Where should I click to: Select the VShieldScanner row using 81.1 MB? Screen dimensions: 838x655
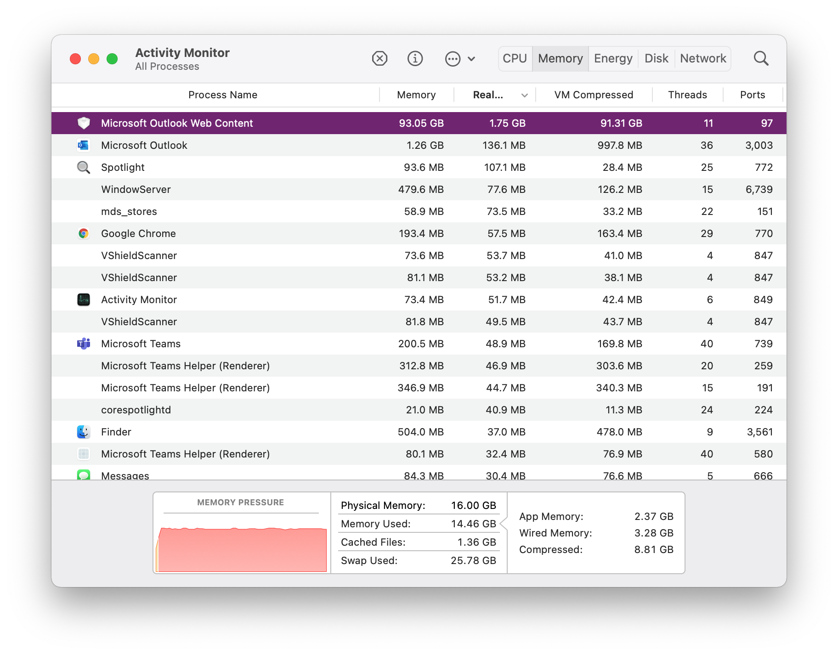coord(419,277)
